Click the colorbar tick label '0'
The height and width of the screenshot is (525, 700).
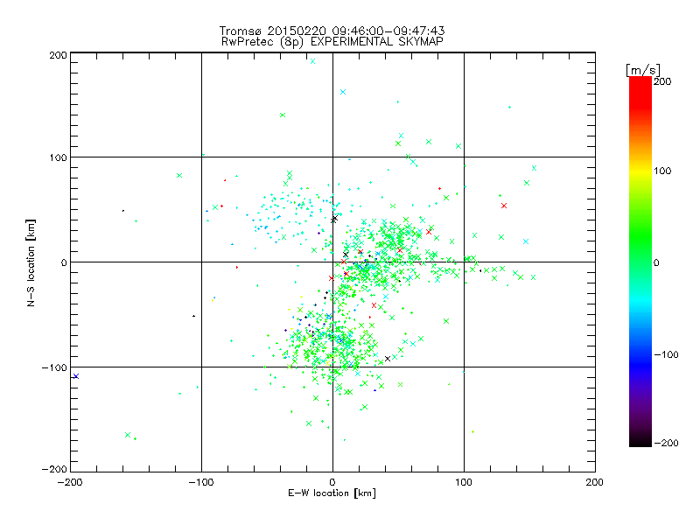pyautogui.click(x=656, y=262)
